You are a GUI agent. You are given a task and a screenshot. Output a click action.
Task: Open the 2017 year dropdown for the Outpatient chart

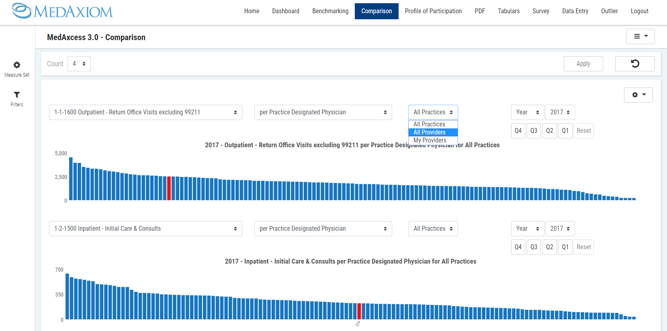point(560,112)
